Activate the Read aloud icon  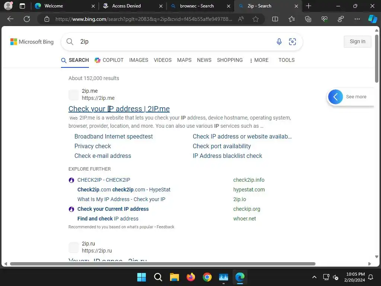[x=241, y=19]
